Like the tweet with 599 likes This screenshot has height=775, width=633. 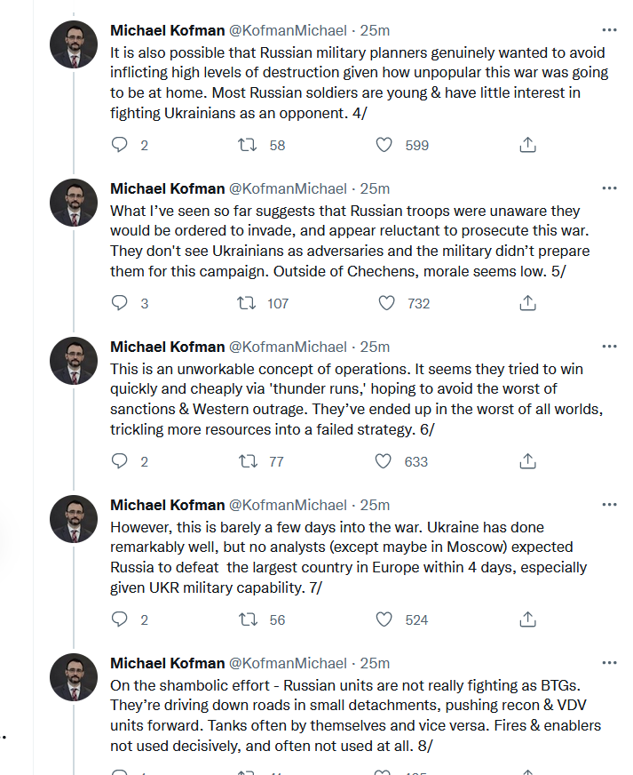tap(384, 145)
